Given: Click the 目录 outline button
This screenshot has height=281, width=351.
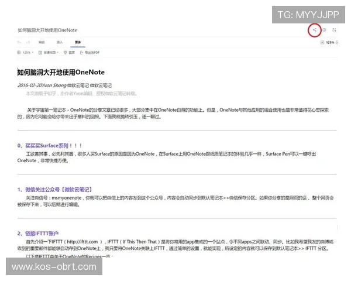Looking at the screenshot, I should [x=69, y=53].
